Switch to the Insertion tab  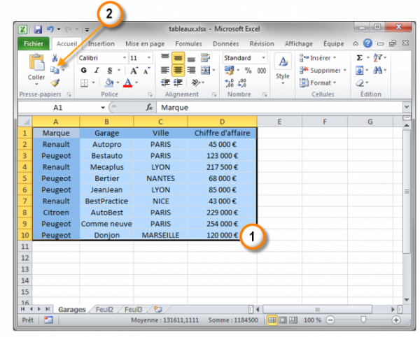(x=101, y=43)
